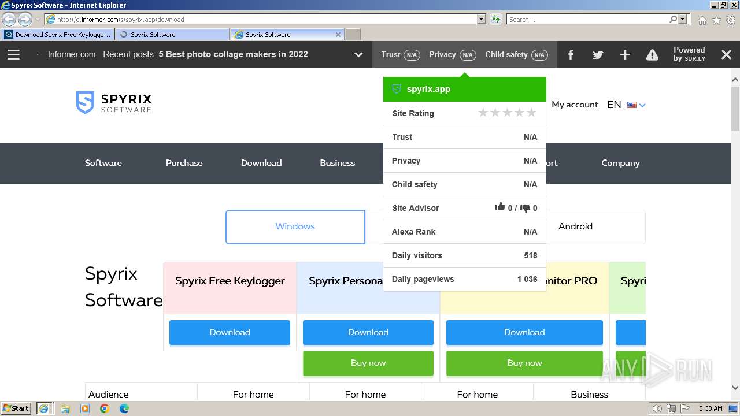Buy now Monitor PRO

click(524, 363)
